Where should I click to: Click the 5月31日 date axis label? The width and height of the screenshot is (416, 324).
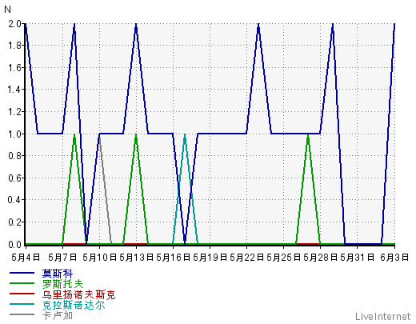pyautogui.click(x=357, y=258)
